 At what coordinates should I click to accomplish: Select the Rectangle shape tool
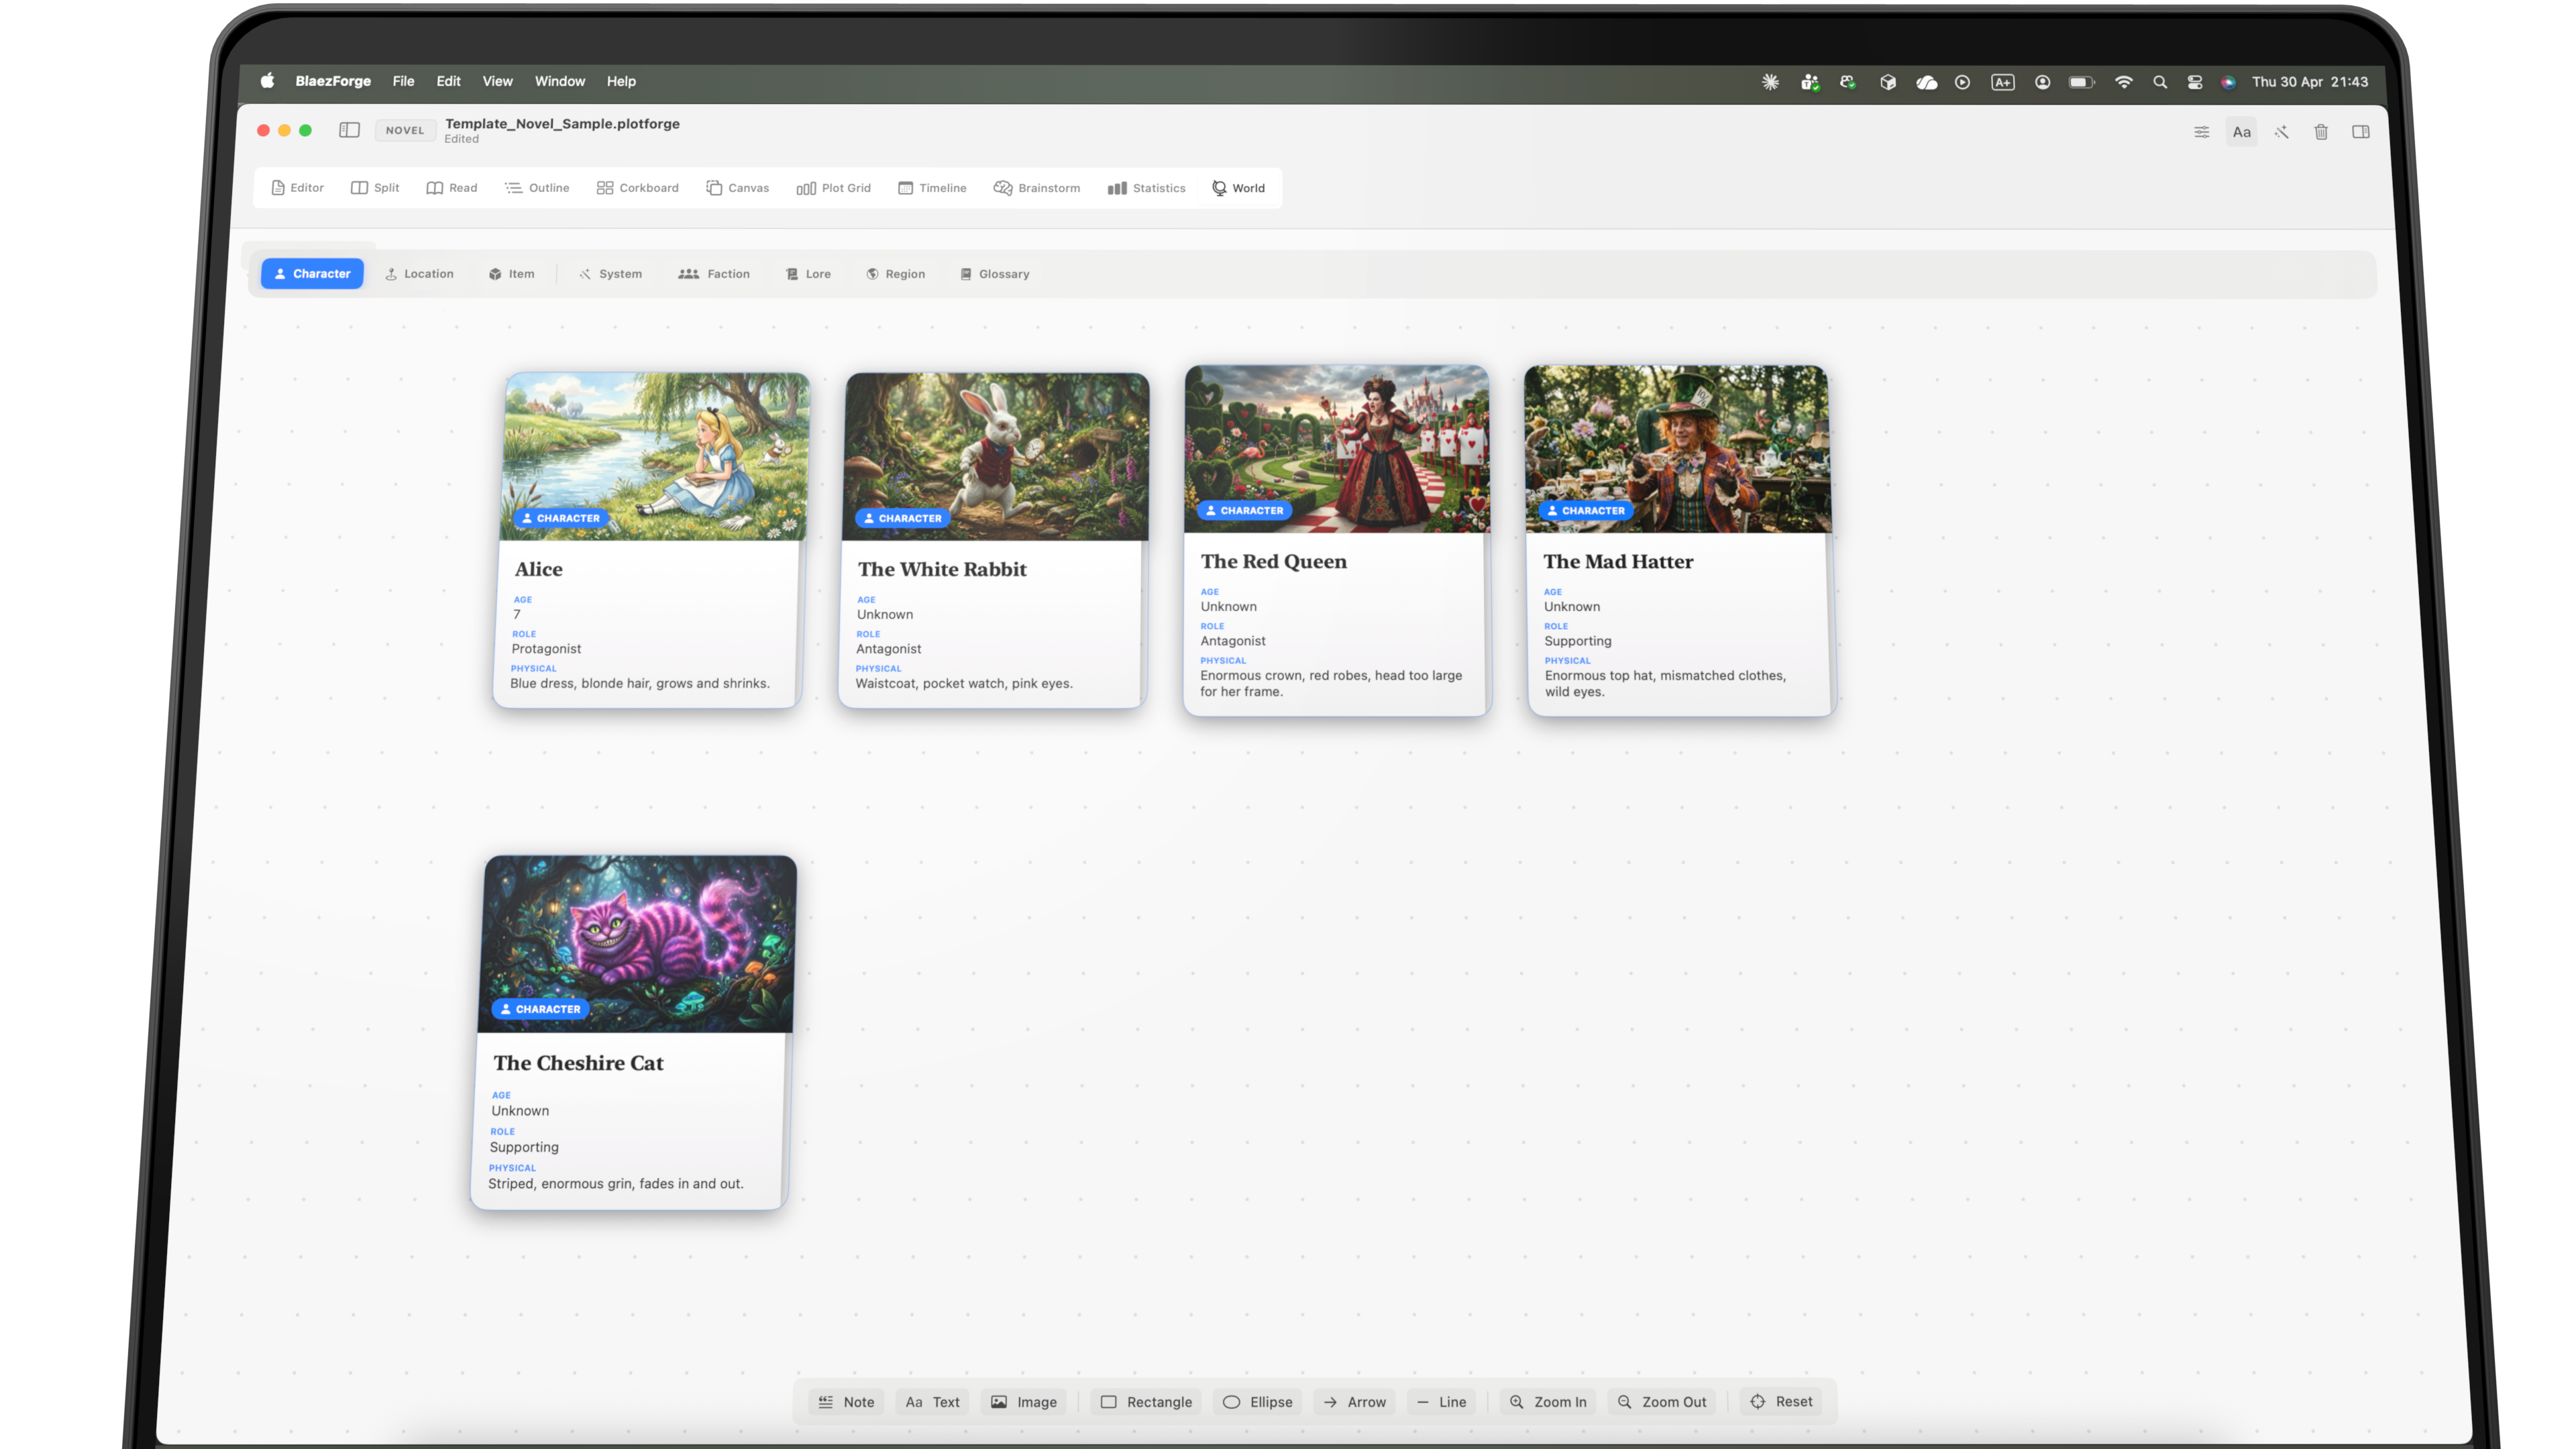tap(1146, 1402)
